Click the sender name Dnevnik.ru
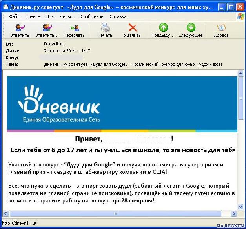This screenshot has width=246, height=229. pos(54,44)
